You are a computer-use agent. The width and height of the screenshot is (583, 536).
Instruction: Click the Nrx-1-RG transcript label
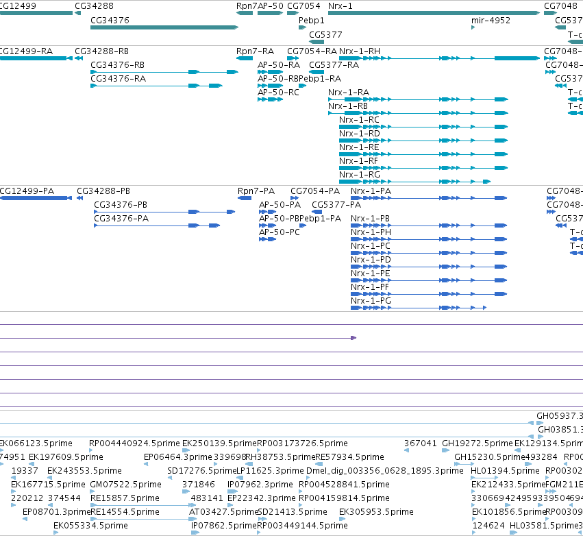pyautogui.click(x=360, y=175)
